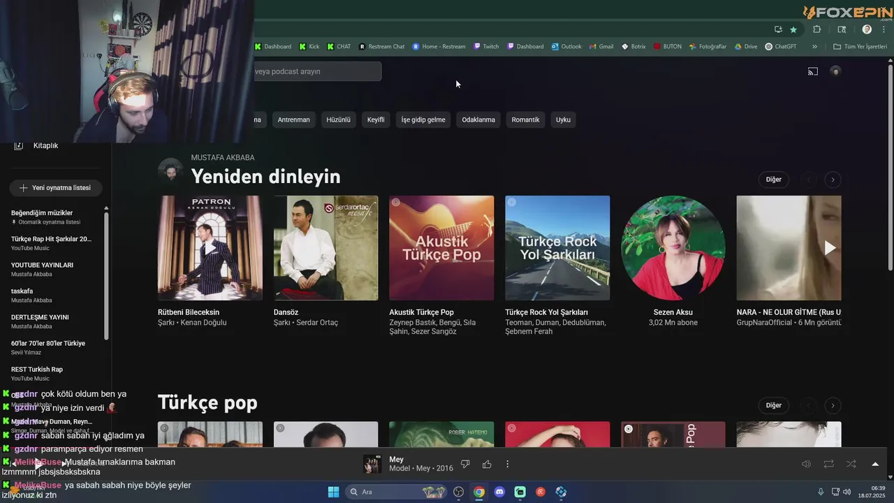The width and height of the screenshot is (894, 503).
Task: Like the playing song Mey
Action: (x=487, y=464)
